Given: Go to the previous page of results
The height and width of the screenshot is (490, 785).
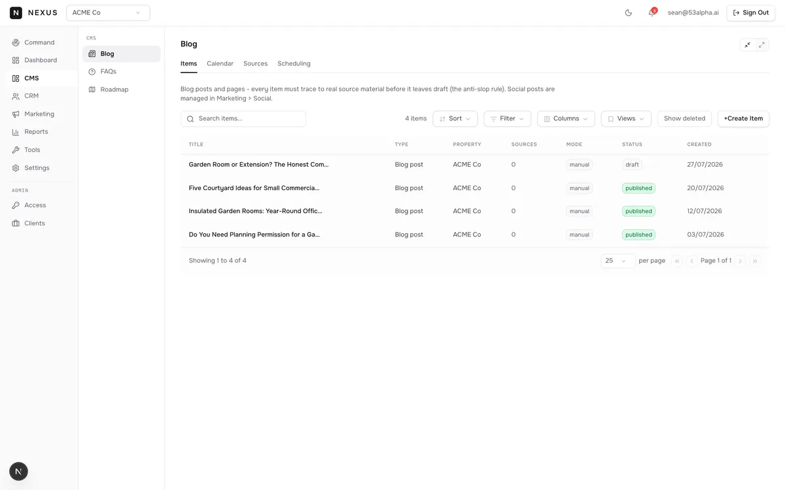Looking at the screenshot, I should pos(691,261).
